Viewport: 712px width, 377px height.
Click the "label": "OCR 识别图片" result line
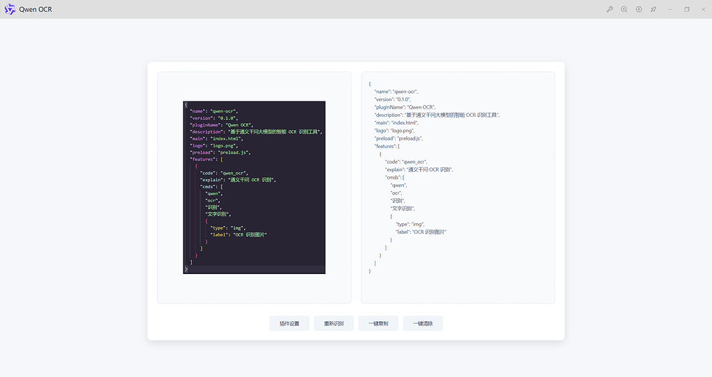coord(421,232)
